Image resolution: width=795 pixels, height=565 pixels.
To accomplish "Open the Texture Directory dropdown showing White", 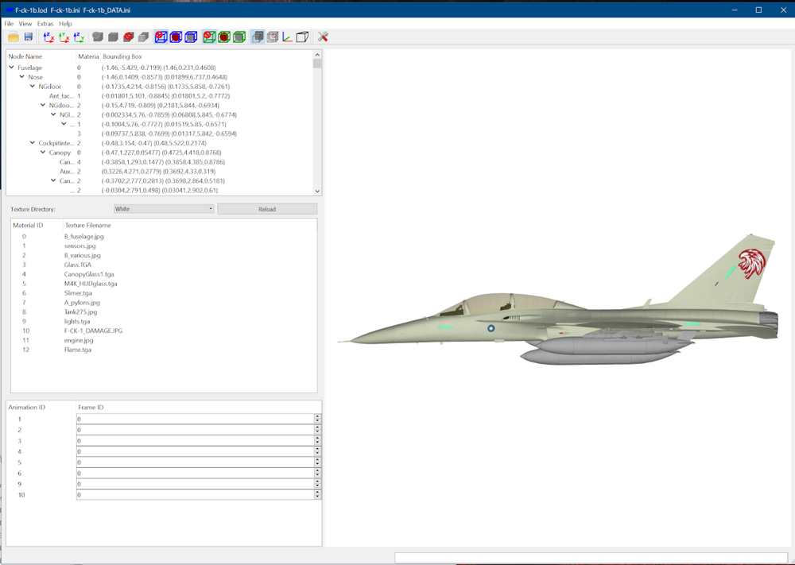I will [x=164, y=209].
